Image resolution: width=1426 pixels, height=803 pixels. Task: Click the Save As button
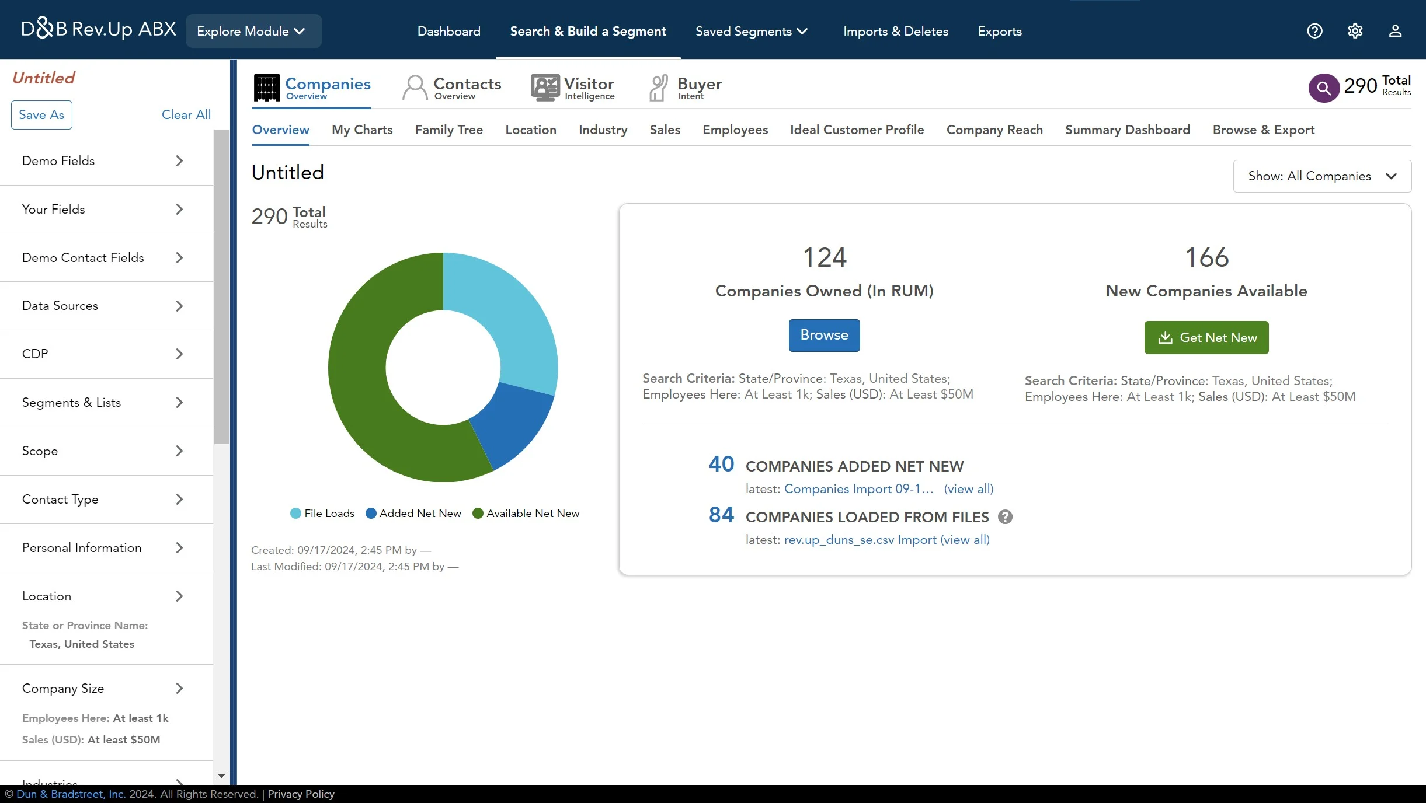tap(41, 114)
